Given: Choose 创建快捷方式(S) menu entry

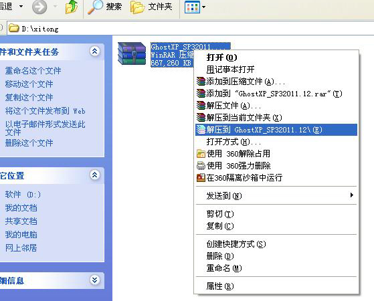Looking at the screenshot, I should pyautogui.click(x=276, y=244).
